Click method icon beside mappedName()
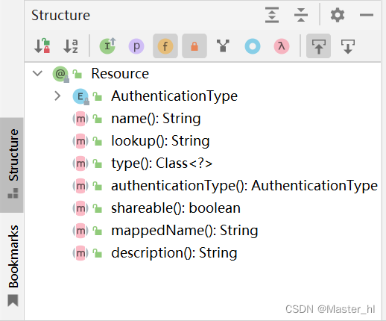This screenshot has width=386, height=321. pyautogui.click(x=80, y=231)
